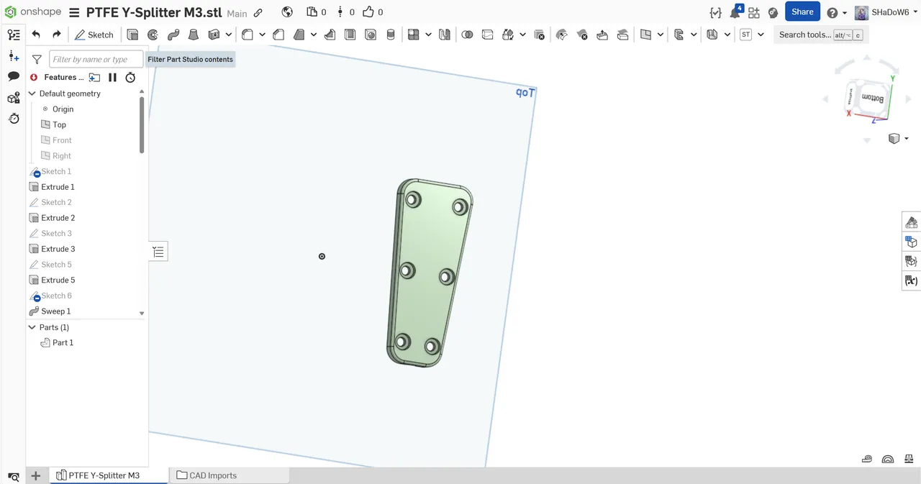Collapse the Default geometry section
The height and width of the screenshot is (484, 921).
tap(32, 93)
